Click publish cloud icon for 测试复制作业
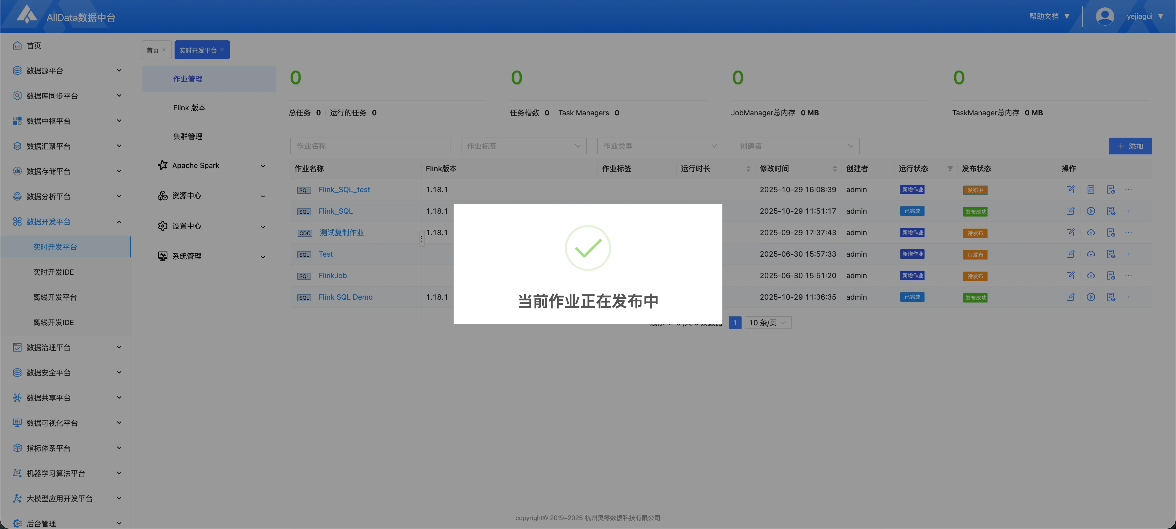Screen dimensions: 1176x529 tap(1091, 233)
